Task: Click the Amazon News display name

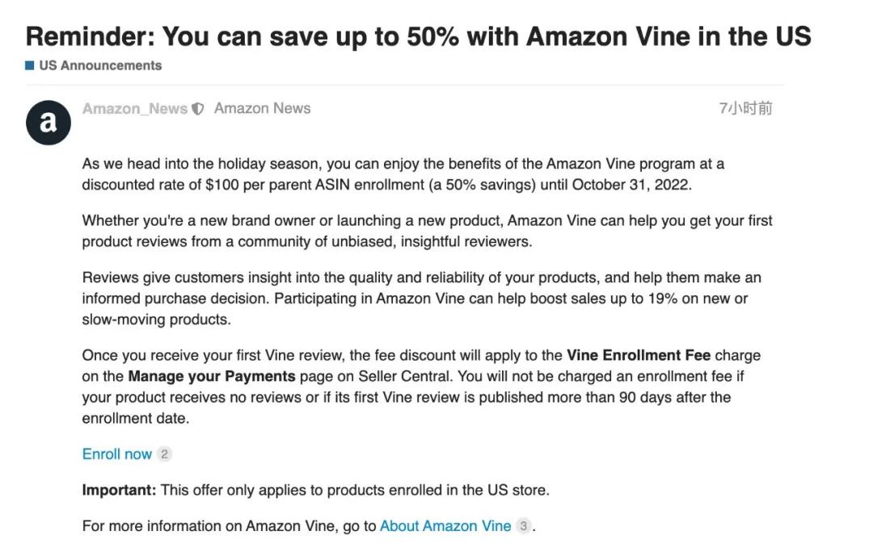Action: [262, 108]
